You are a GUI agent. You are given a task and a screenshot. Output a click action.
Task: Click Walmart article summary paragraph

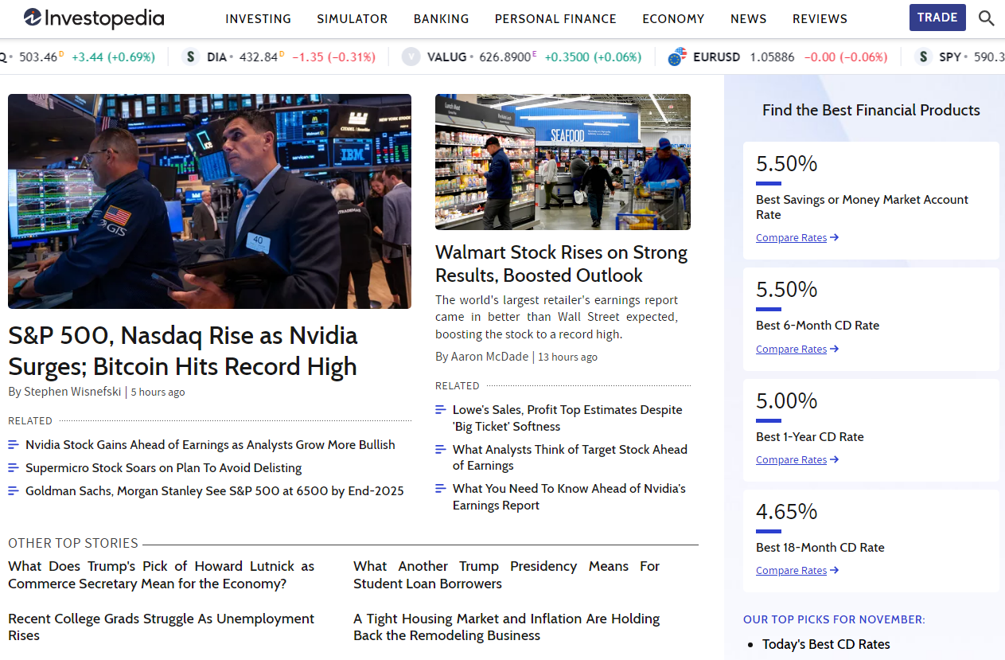point(556,317)
